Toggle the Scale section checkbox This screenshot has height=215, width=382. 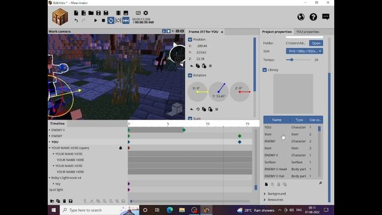click(190, 118)
